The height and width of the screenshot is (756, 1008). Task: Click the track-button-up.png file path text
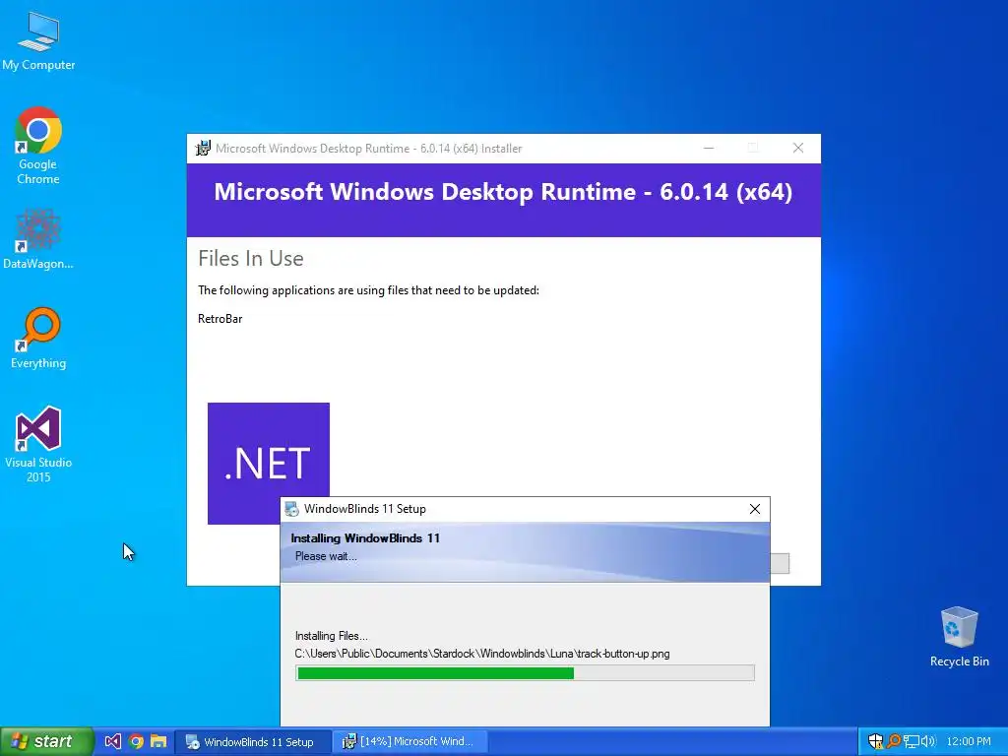tap(482, 654)
